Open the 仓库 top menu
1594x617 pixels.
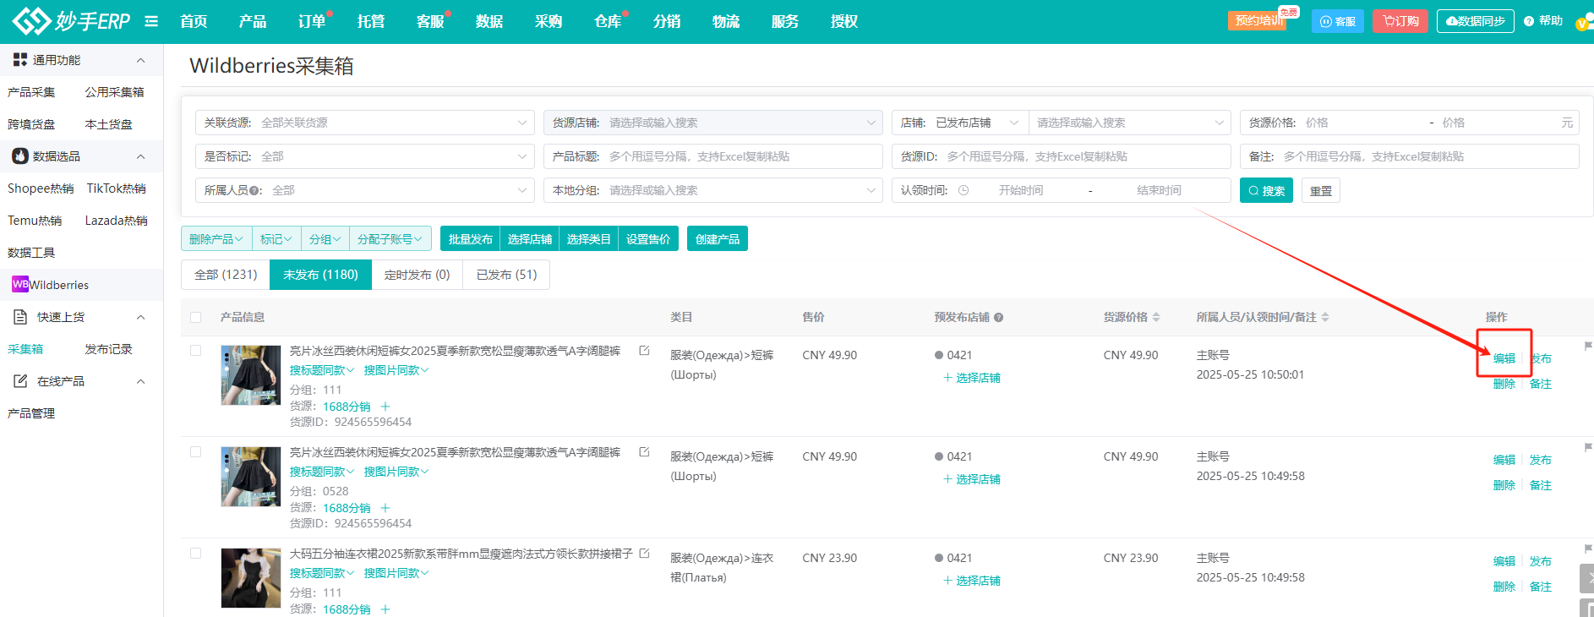[608, 21]
